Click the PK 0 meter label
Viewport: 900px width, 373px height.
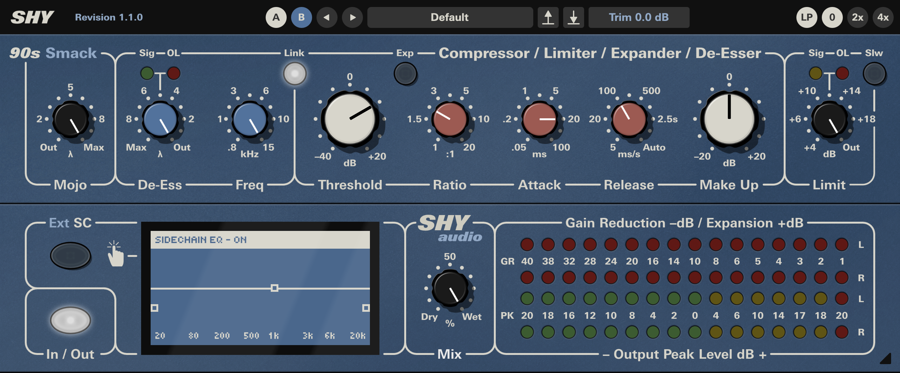point(695,316)
